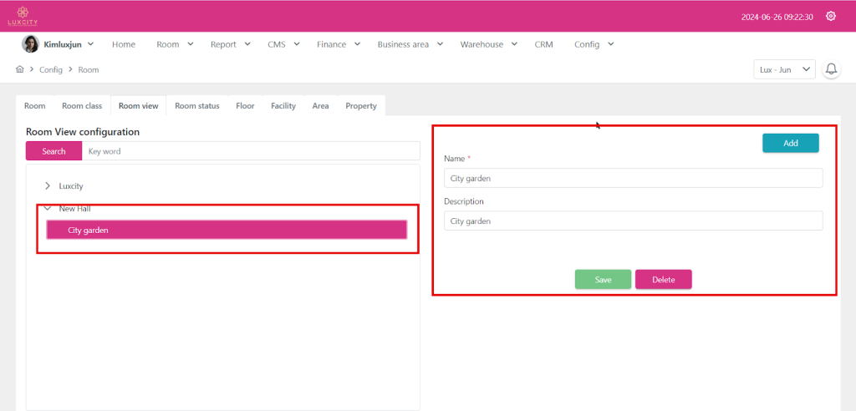The width and height of the screenshot is (856, 411).
Task: Click the Luxcity logo
Action: coord(23,16)
